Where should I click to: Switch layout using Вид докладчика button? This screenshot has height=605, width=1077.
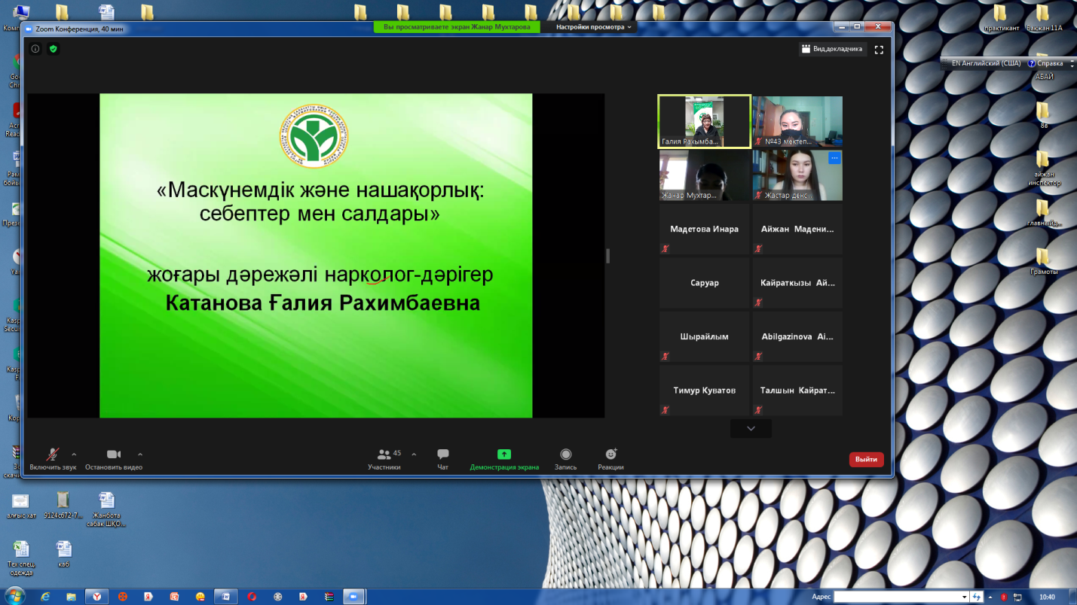pos(832,49)
